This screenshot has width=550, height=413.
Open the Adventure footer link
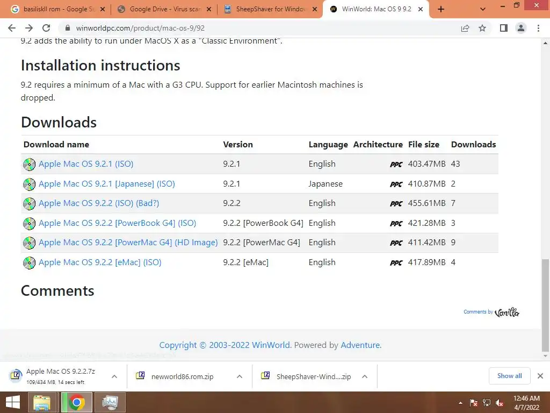360,345
